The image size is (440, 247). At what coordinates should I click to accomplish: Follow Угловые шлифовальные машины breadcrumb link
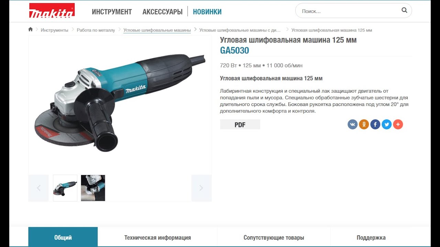tap(157, 30)
